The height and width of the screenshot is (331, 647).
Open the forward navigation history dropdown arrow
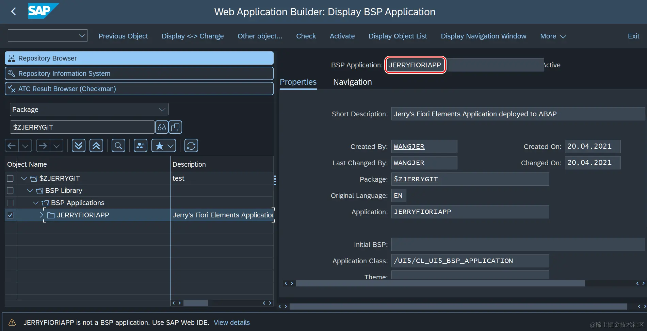[x=56, y=146]
